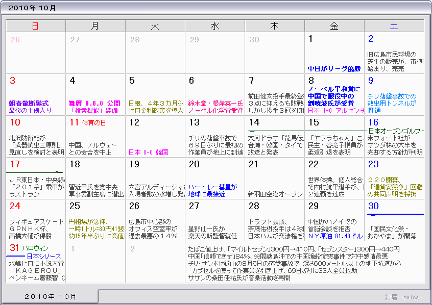Click the 水 (Wednesday) column header
Screen dimensions: 432x305
click(214, 26)
